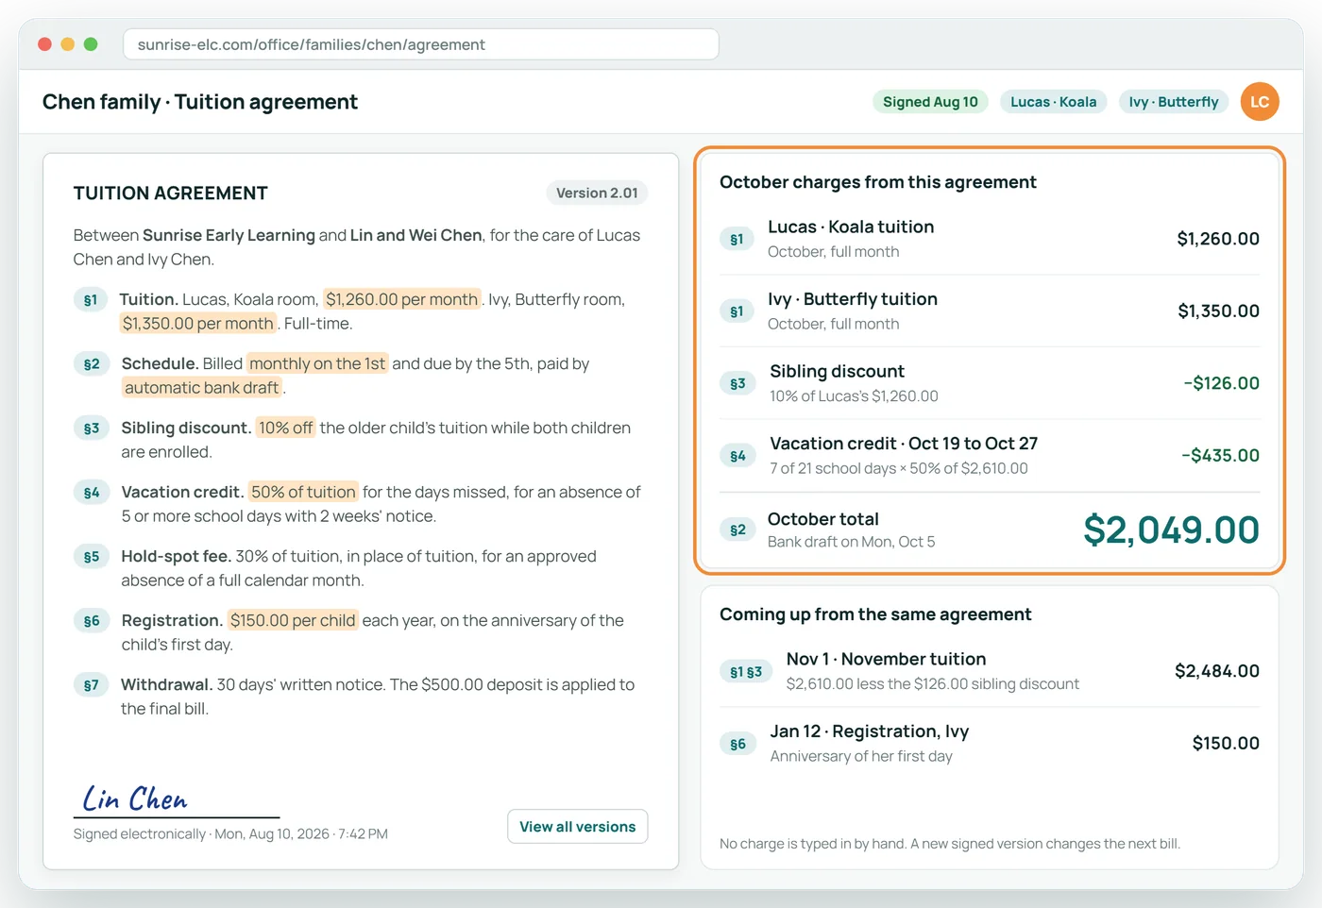Image resolution: width=1322 pixels, height=908 pixels.
Task: Click the §1 §3 badge beside November tuition
Action: (746, 672)
